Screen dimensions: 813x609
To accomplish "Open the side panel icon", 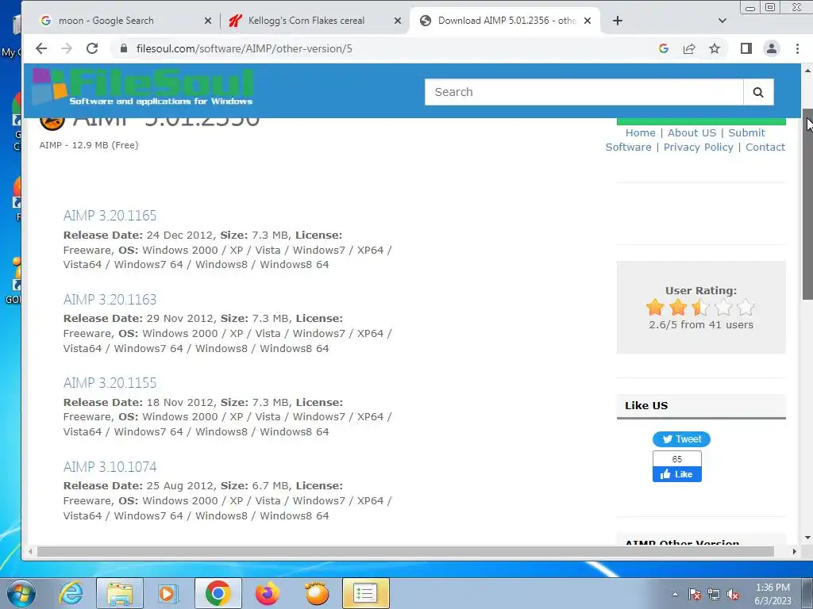I will point(746,48).
